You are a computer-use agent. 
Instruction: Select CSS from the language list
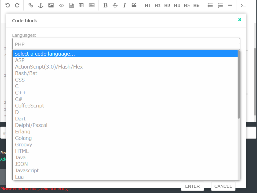(x=125, y=80)
